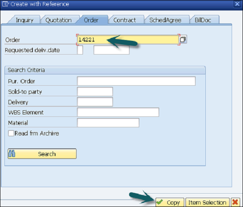Screen dimensions: 243x207
Task: Click the WBS Element label text
Action: 26,112
